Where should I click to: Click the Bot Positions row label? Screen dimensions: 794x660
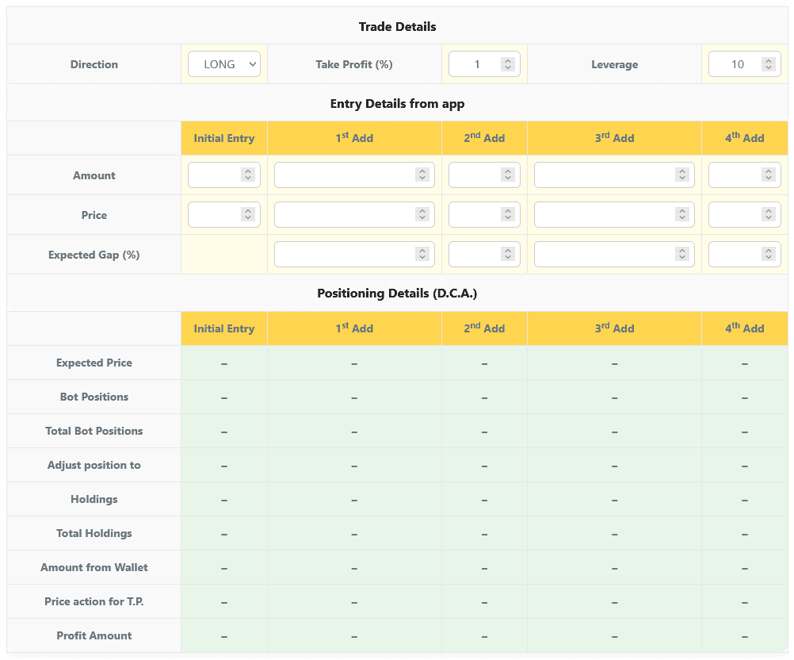click(94, 397)
